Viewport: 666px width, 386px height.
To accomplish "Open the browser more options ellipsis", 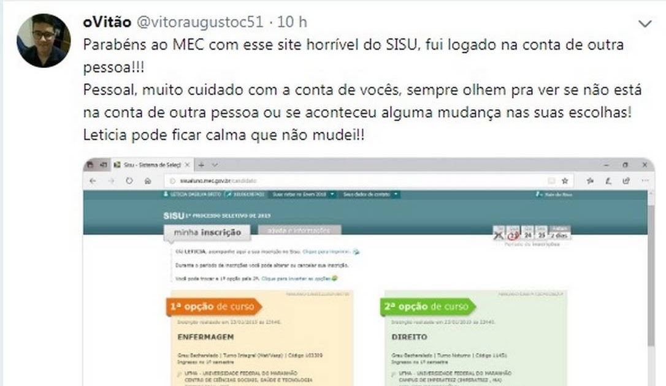I will point(645,181).
